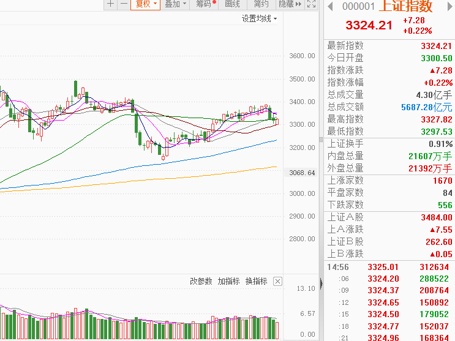Collapse the right quote panel using splitter arrow
Image resolution: width=455 pixels, height=341 pixels.
(322, 283)
